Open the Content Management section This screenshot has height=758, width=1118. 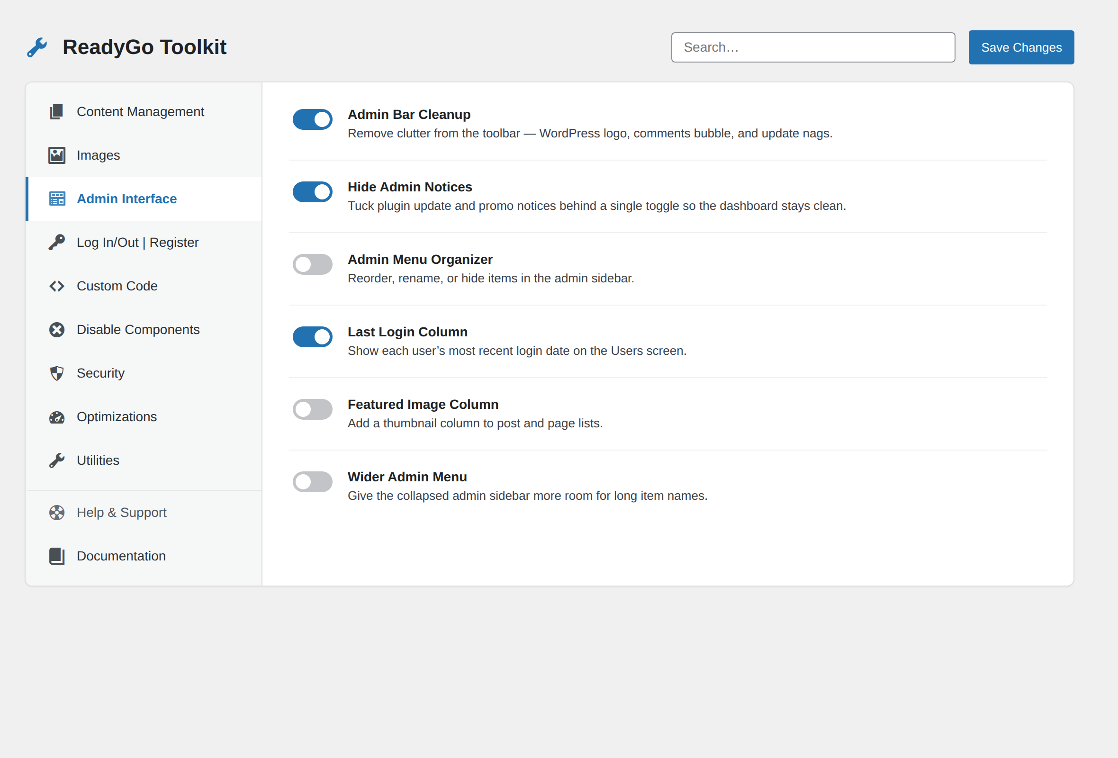pyautogui.click(x=144, y=112)
